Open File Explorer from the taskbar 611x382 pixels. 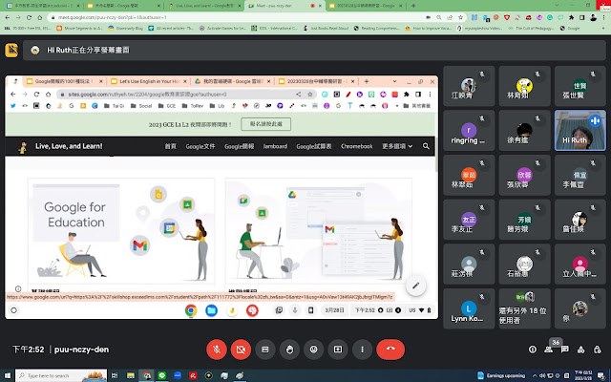coord(131,375)
